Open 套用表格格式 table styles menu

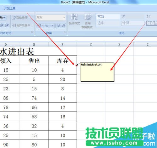point(88,21)
